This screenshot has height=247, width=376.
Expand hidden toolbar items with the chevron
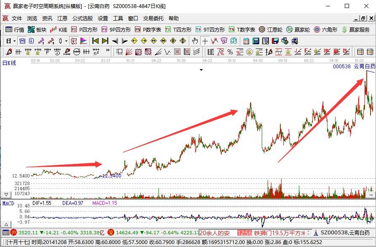[107, 50]
